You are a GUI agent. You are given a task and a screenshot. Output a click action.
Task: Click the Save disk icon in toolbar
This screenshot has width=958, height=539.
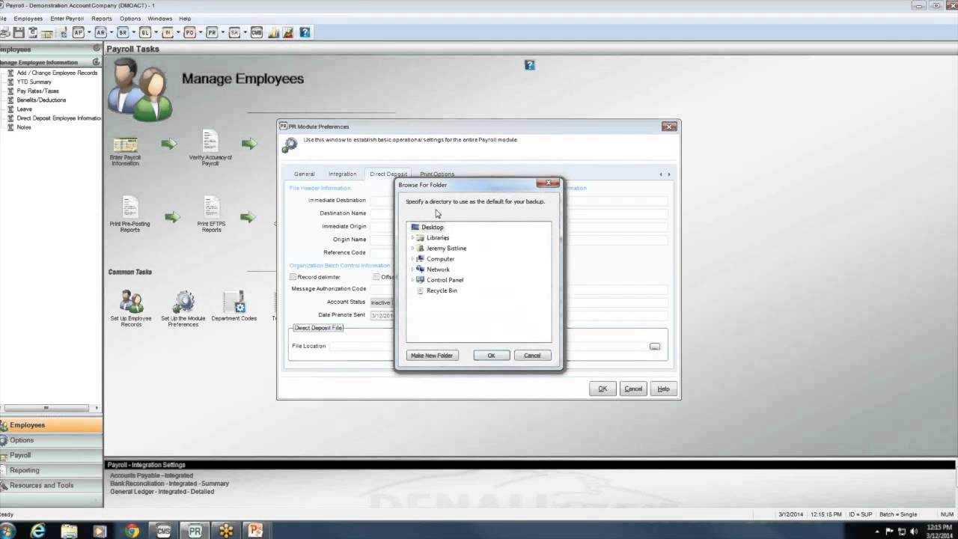tap(18, 32)
